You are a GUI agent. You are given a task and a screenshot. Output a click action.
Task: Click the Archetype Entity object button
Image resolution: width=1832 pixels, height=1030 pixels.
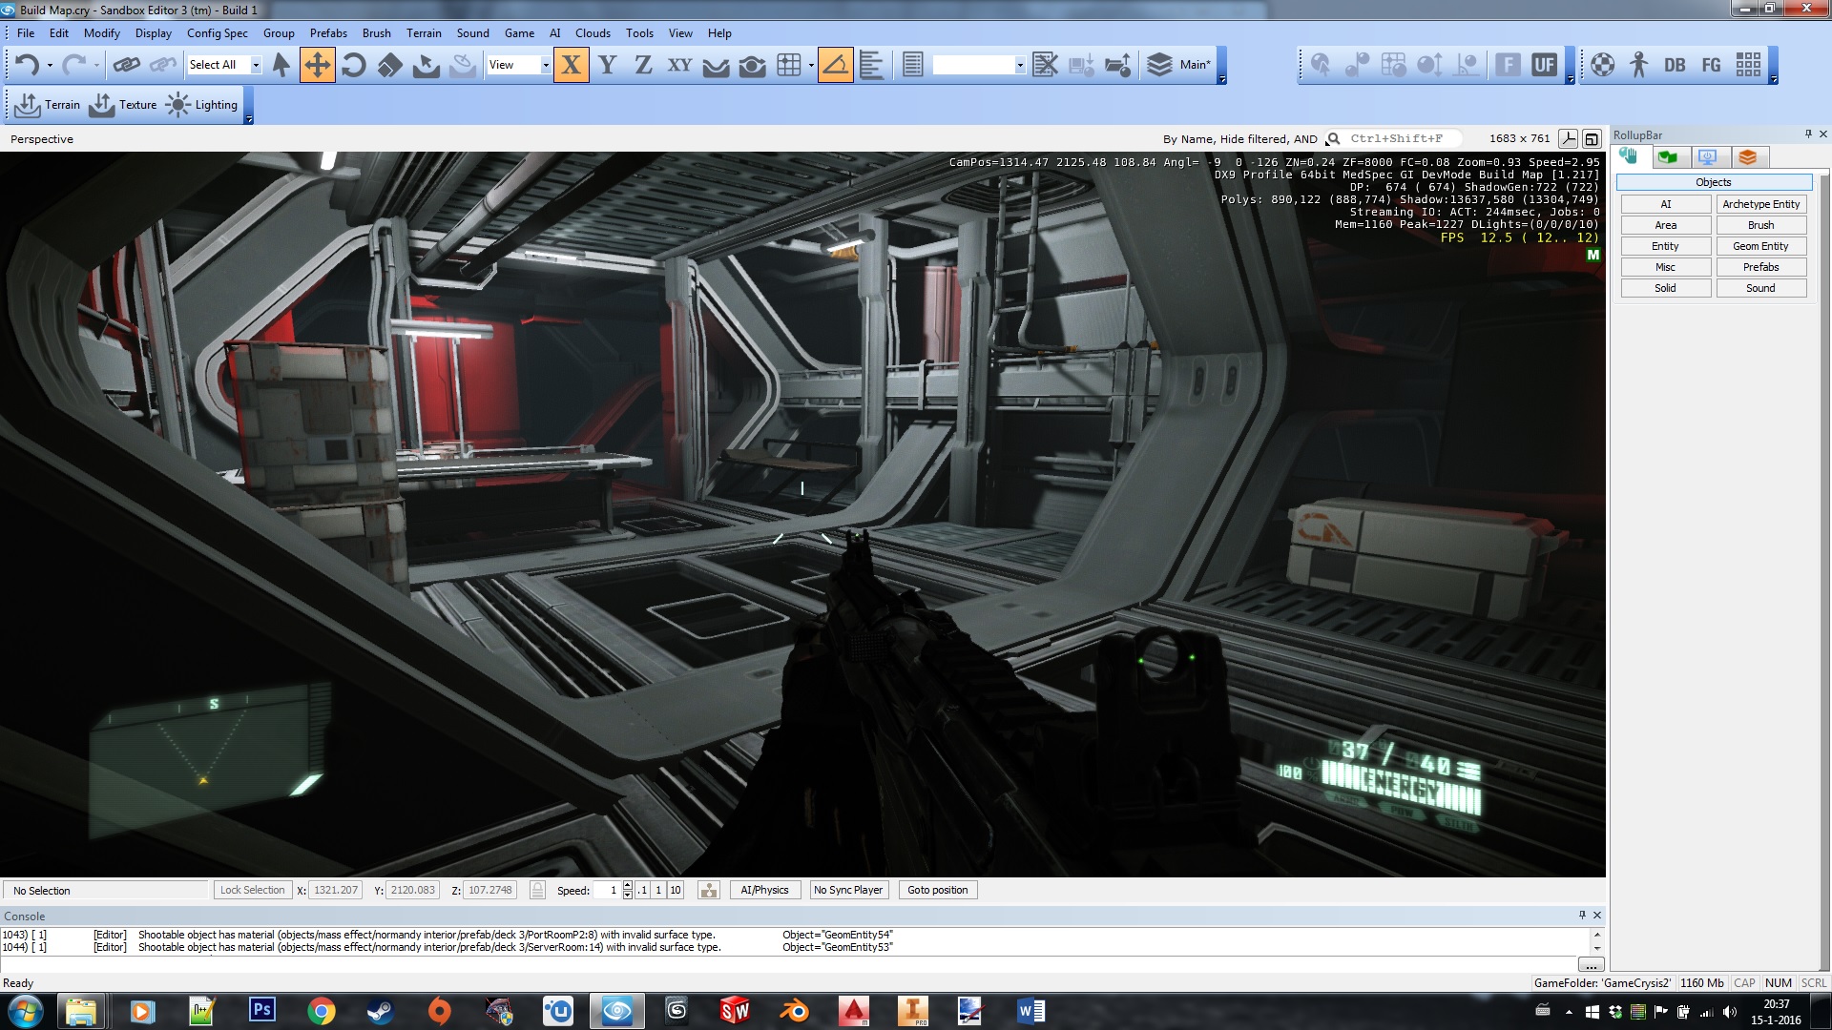(1760, 204)
